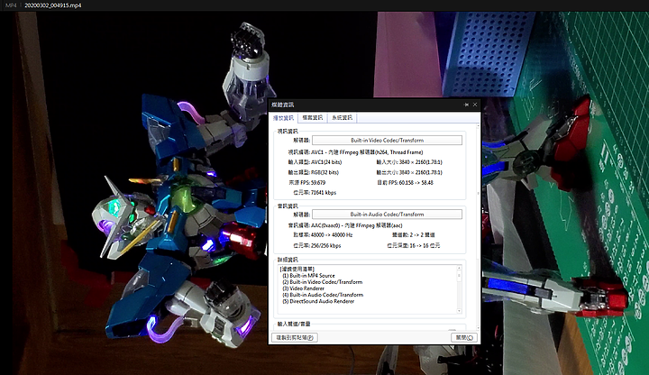Viewport: 649px width, 375px height.
Task: Click the main dialog vertical scrollbar
Action: click(479, 227)
